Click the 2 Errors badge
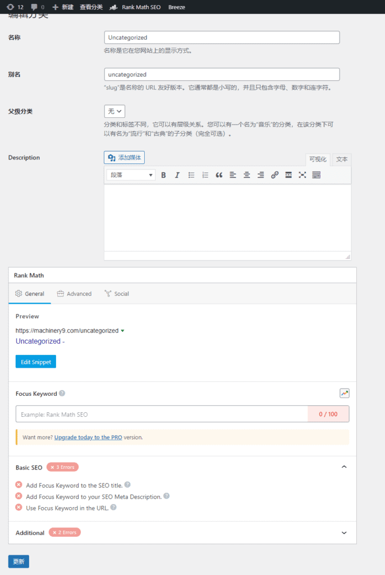 click(65, 532)
